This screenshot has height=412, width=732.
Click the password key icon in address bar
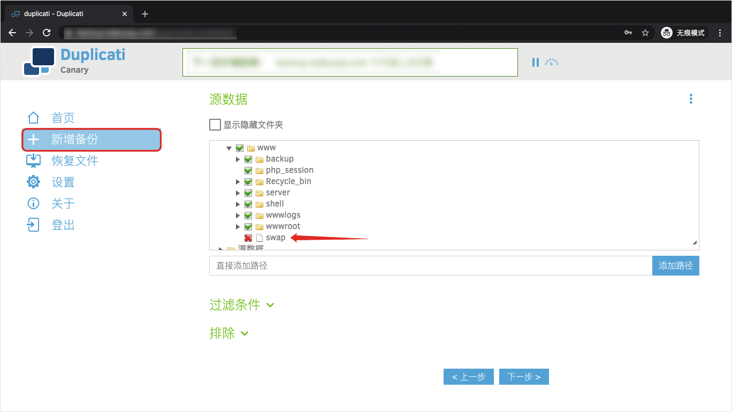tap(628, 33)
